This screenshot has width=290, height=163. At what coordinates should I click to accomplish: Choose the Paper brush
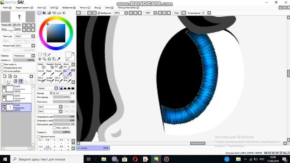click(x=50, y=73)
